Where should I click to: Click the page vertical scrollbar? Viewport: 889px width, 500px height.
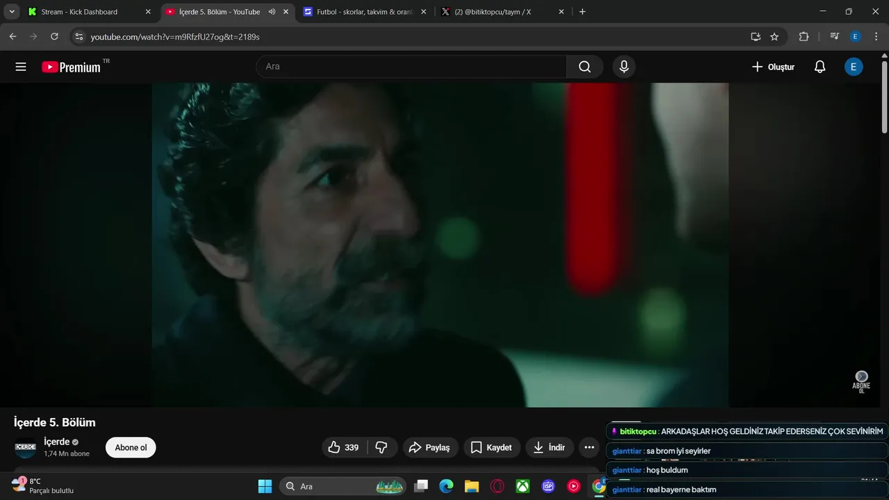point(884,97)
